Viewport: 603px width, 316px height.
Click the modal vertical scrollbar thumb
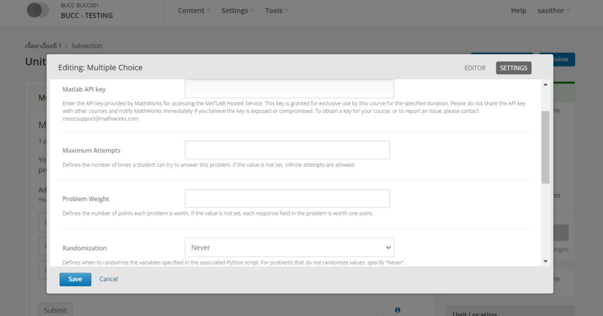(545, 147)
